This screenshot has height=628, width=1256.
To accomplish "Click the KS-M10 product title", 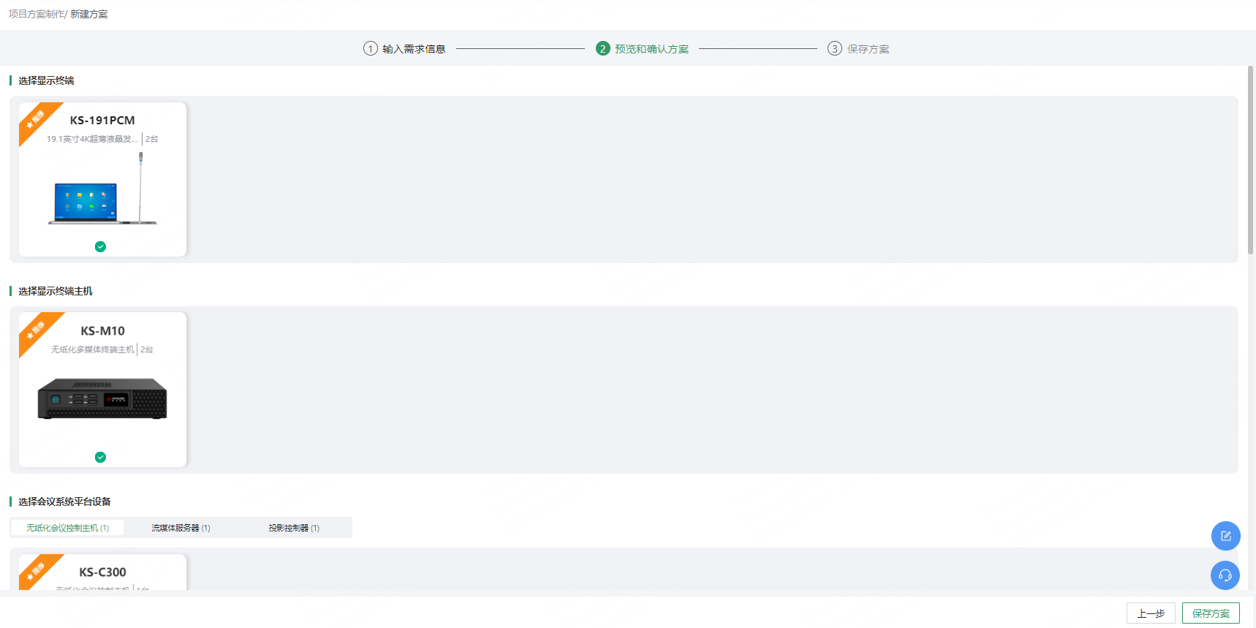I will [x=102, y=331].
